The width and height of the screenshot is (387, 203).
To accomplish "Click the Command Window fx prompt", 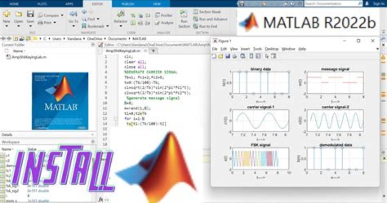I will 104,199.
